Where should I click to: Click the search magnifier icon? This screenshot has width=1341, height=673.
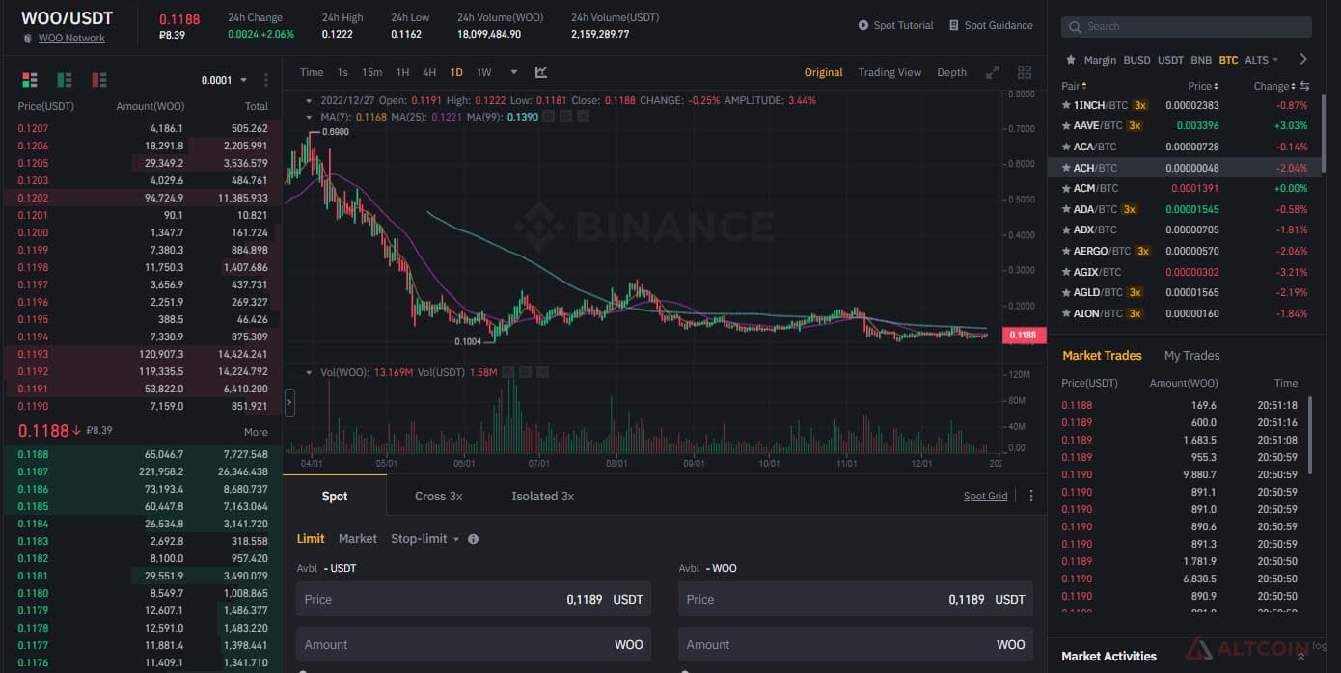pyautogui.click(x=1076, y=26)
